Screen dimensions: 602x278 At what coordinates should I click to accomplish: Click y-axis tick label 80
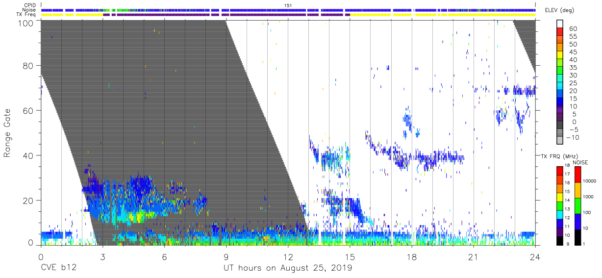point(27,65)
